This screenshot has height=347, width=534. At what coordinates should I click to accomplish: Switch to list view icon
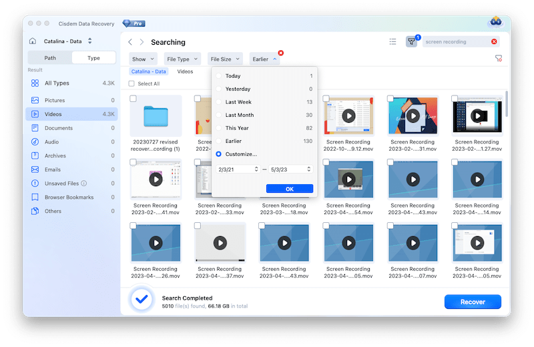[x=392, y=42]
